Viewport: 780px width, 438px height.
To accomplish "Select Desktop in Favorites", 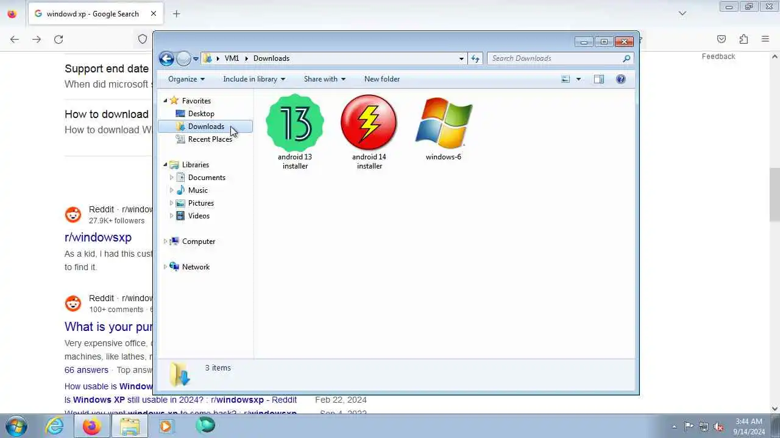I will 201,114.
